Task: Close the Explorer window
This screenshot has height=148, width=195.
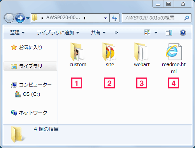Action: click(183, 4)
